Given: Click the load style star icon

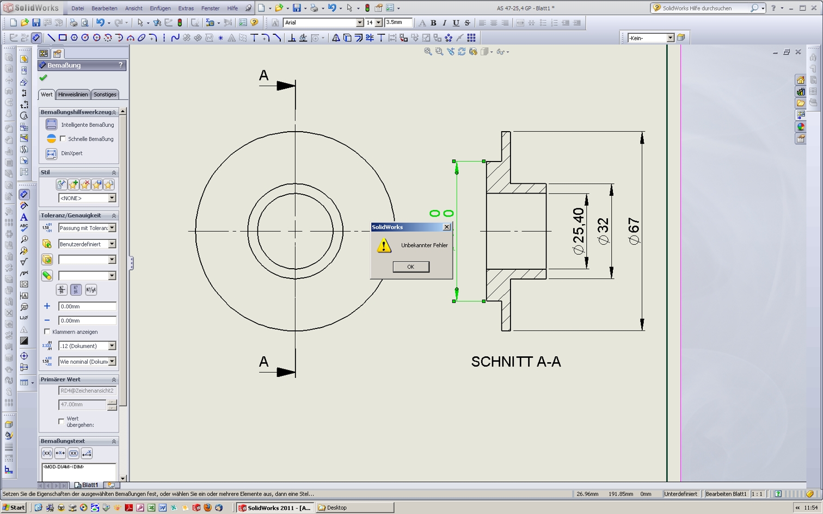Looking at the screenshot, I should click(x=109, y=185).
